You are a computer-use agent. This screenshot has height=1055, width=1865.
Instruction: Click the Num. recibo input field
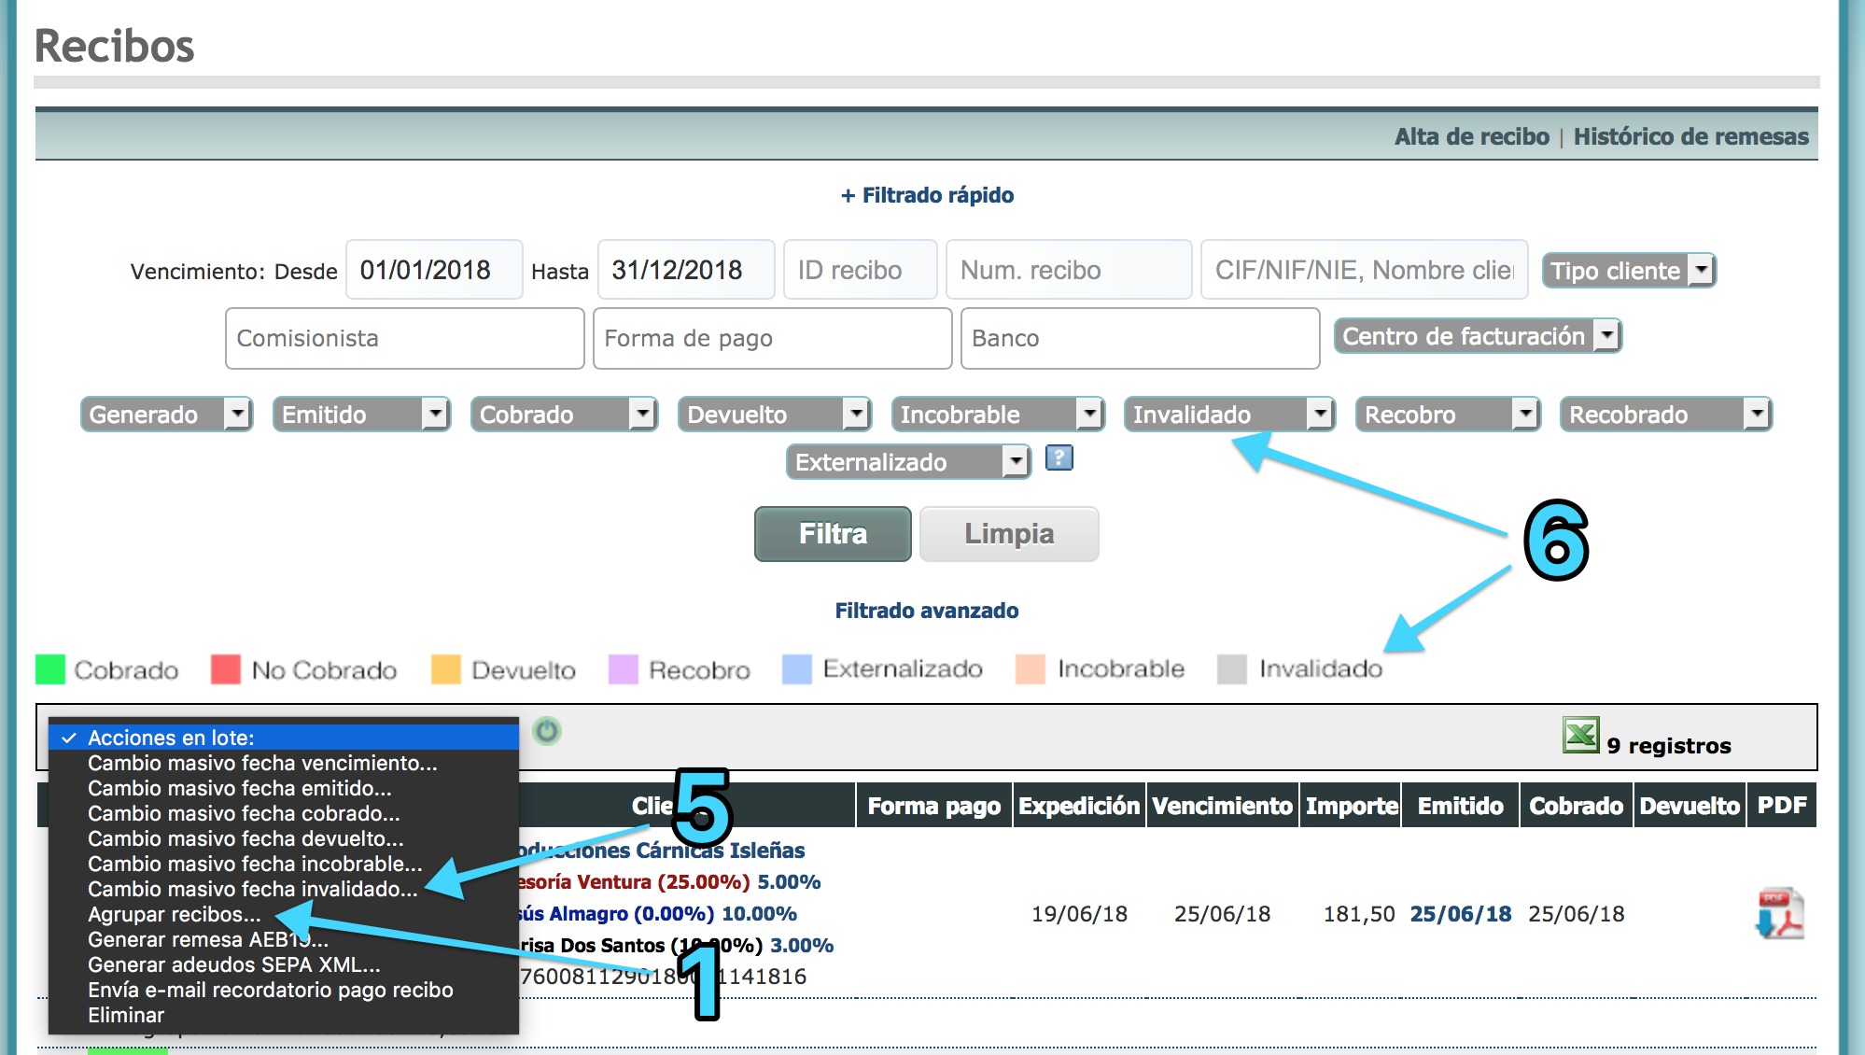1068,271
